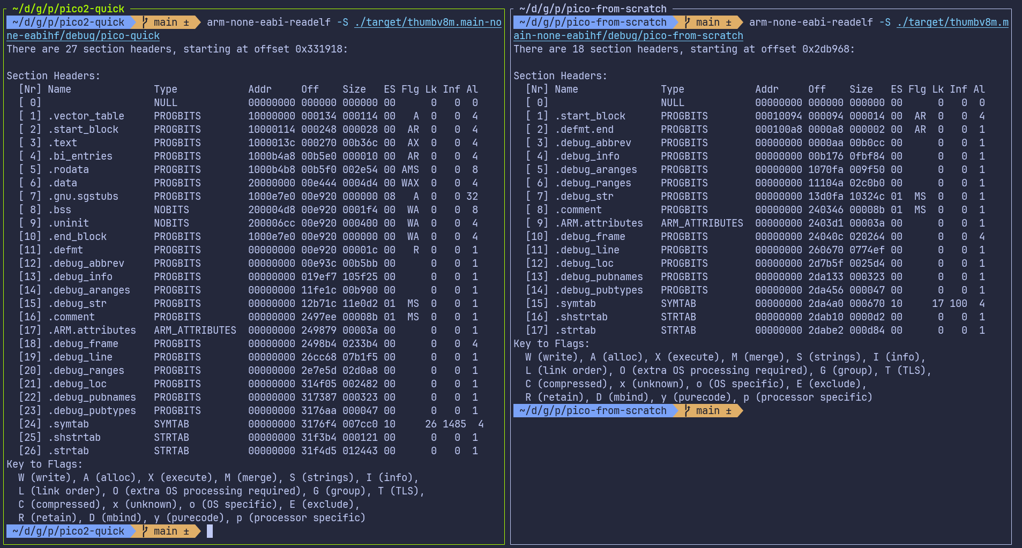Click the block cursor at the left prompt

pos(209,531)
